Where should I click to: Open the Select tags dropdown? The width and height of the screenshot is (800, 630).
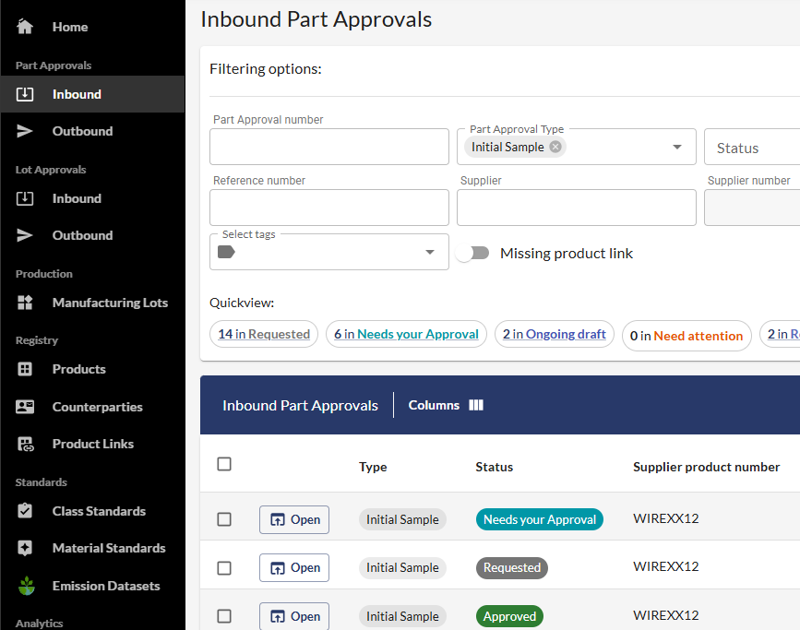tap(430, 253)
